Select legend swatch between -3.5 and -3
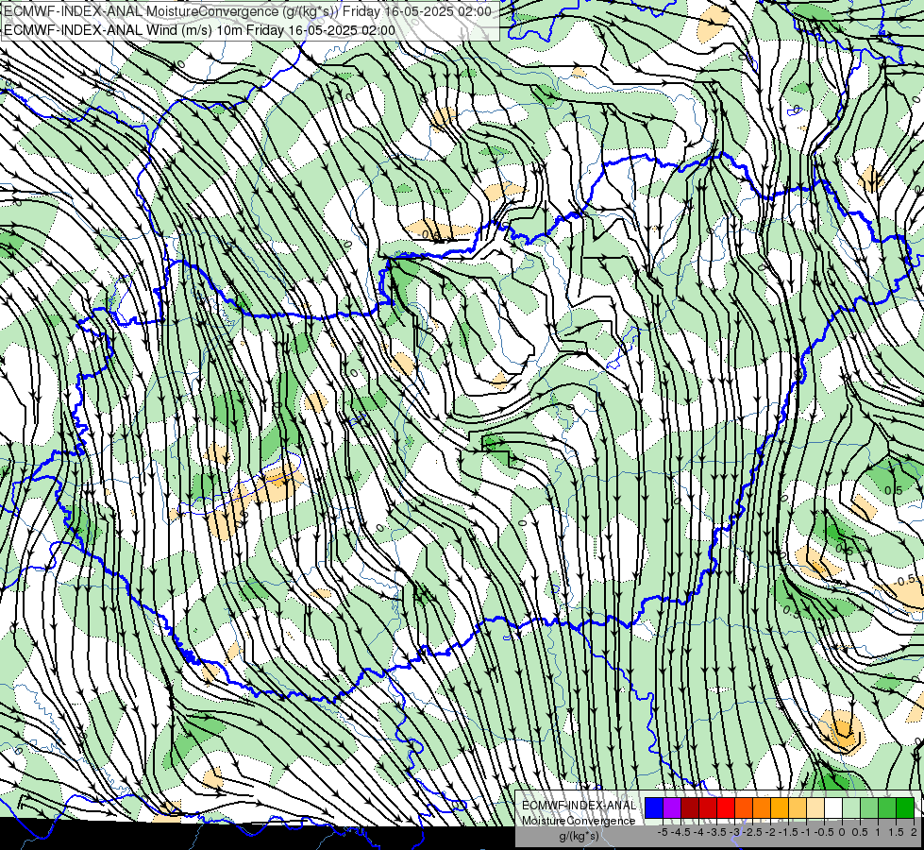The image size is (924, 850). (x=726, y=808)
